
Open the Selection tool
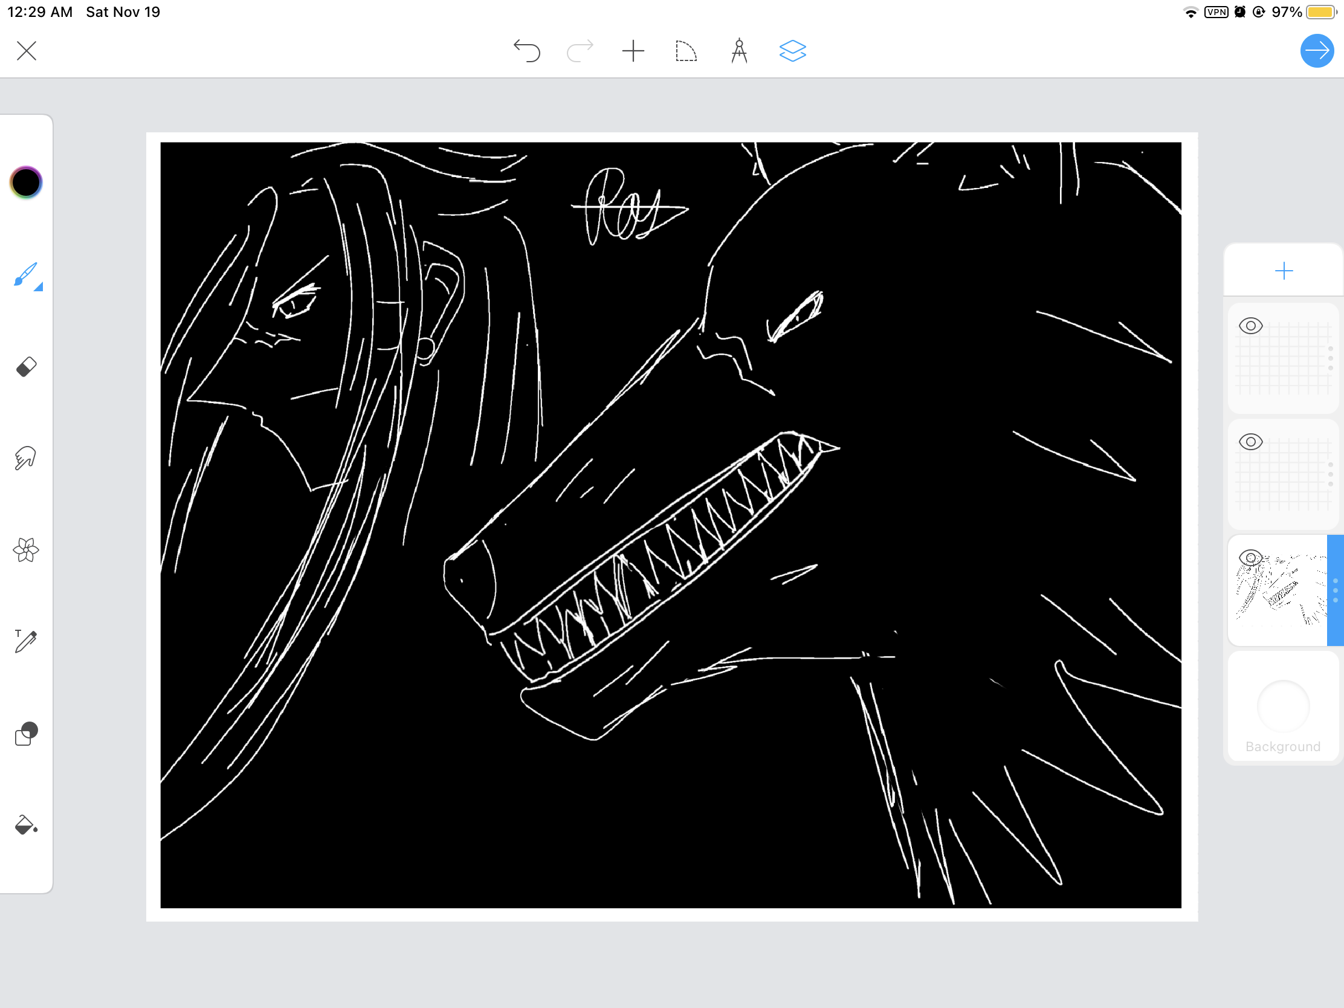point(686,51)
